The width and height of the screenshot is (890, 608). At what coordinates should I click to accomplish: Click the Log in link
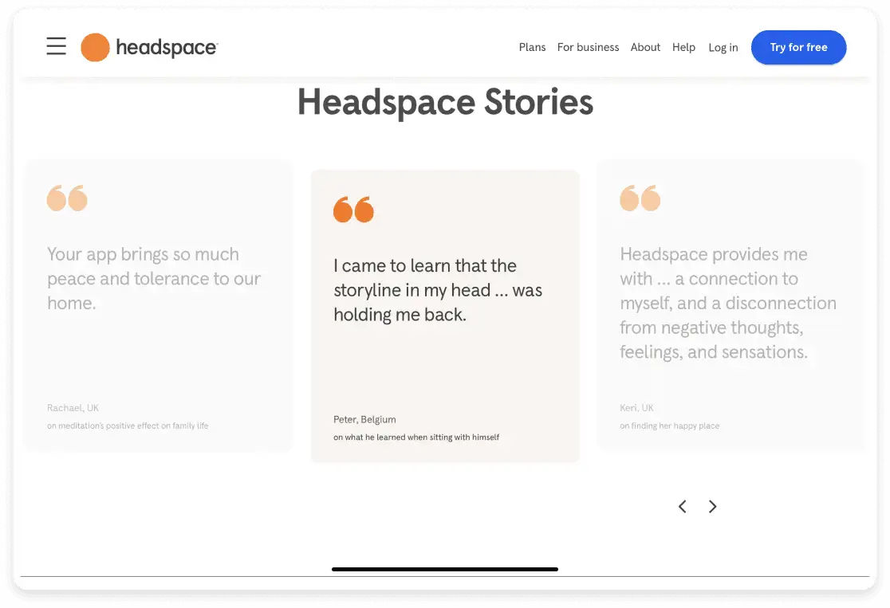(x=723, y=47)
